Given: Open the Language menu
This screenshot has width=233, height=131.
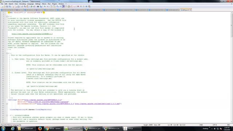Looking at the screenshot, I should point(31,4).
